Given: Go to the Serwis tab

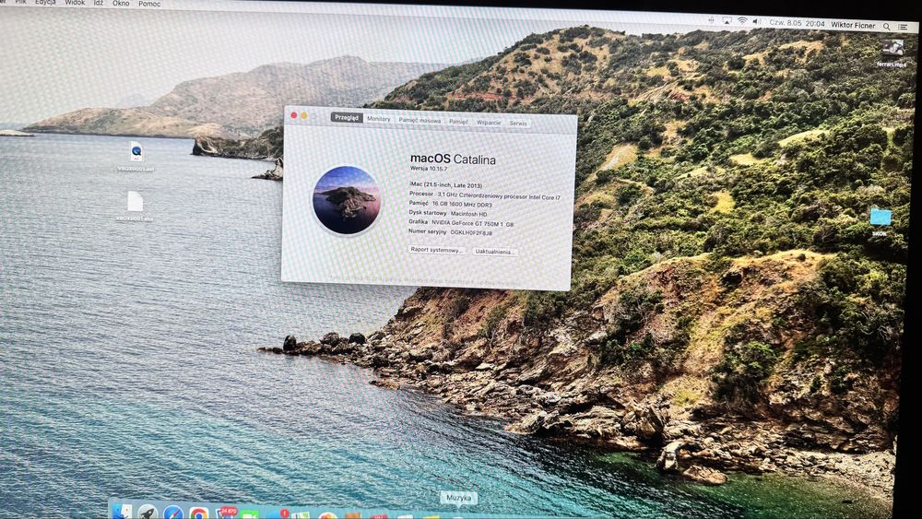Looking at the screenshot, I should (x=518, y=124).
